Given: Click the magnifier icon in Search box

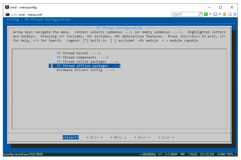Looking at the screenshot, I should point(200,14).
